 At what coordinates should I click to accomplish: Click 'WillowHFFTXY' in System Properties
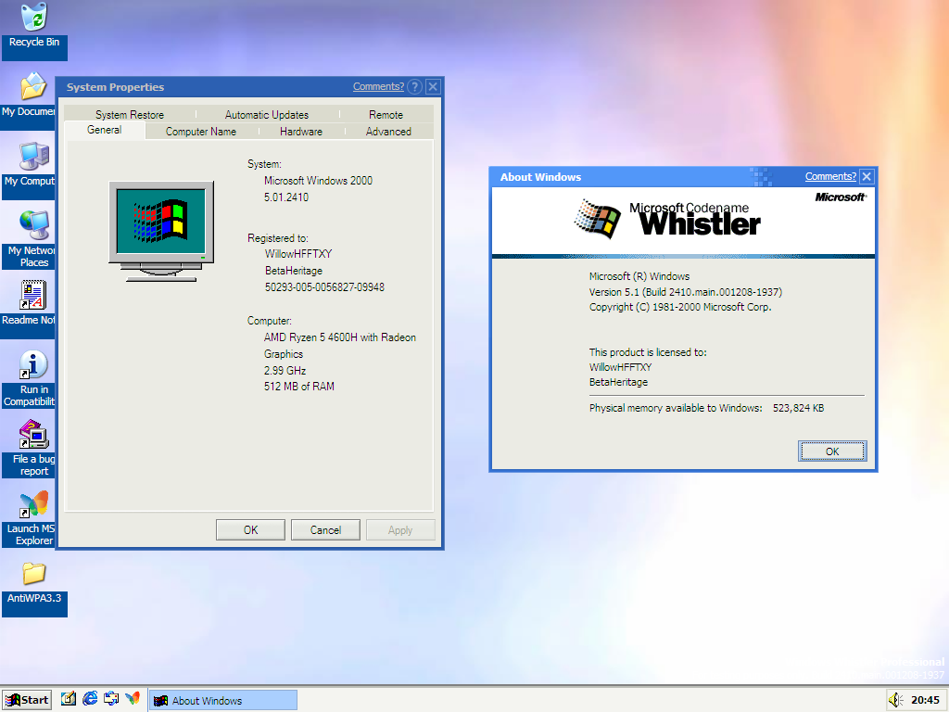pos(298,254)
